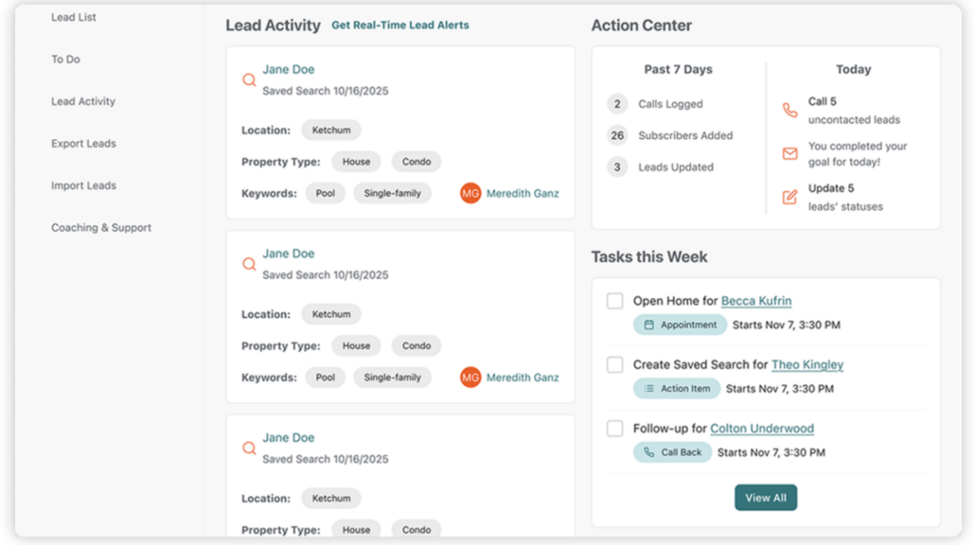Click the search icon on first Jane Doe card

click(249, 80)
